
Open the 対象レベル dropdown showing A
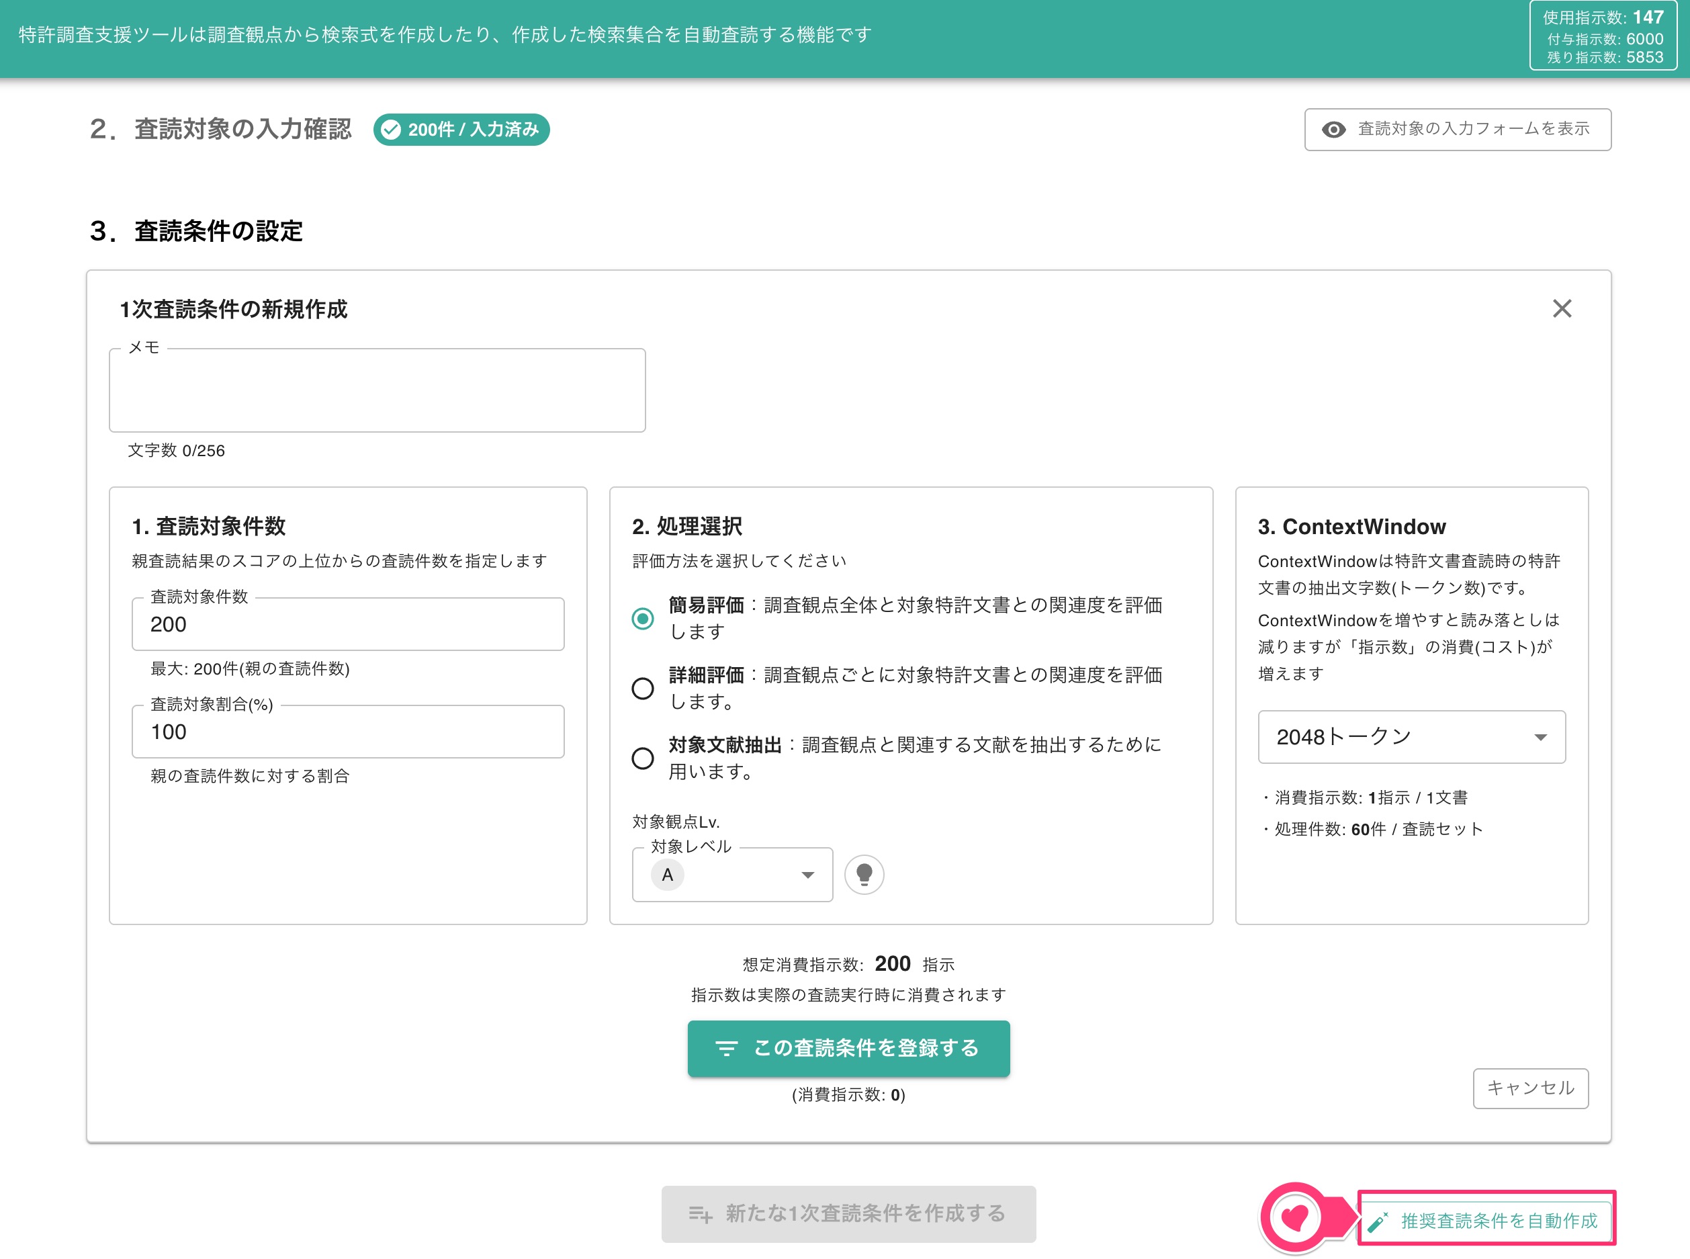click(x=732, y=875)
